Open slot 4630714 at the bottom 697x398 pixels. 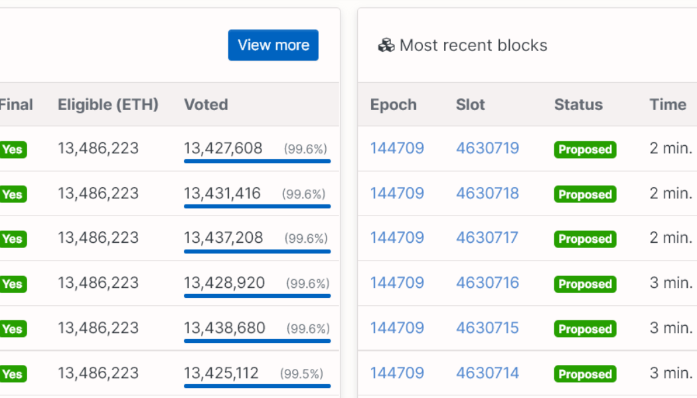pyautogui.click(x=487, y=373)
